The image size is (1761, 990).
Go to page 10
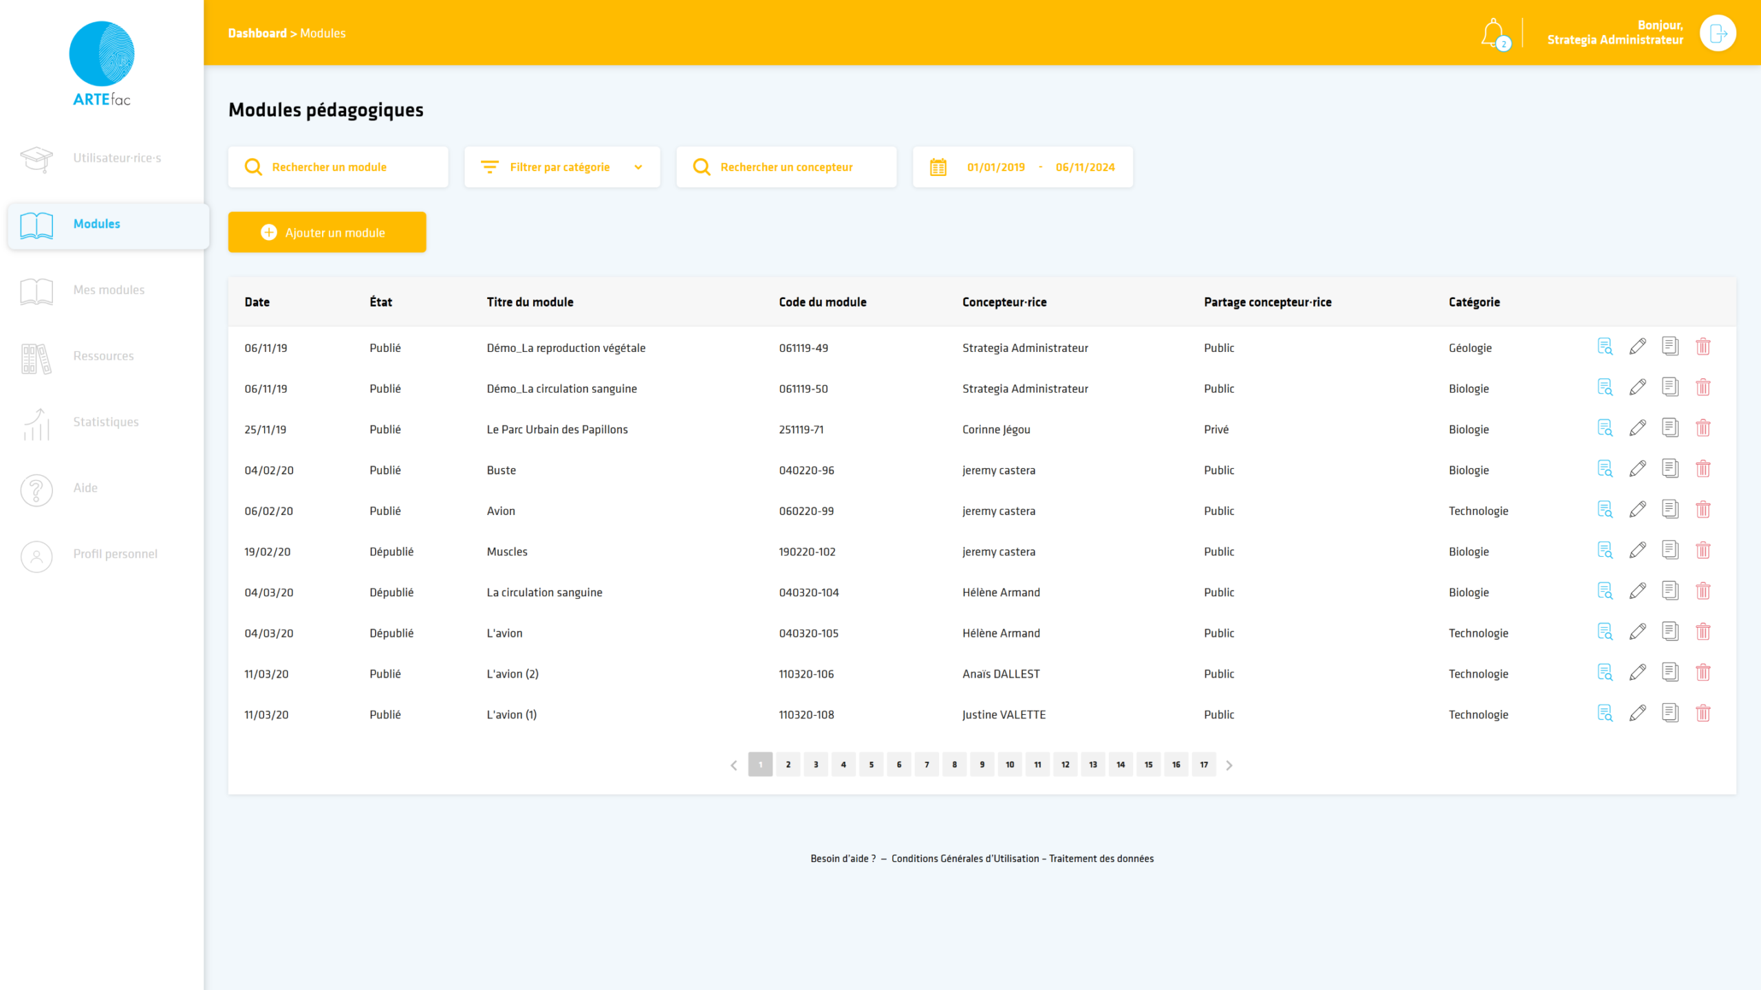[1010, 764]
